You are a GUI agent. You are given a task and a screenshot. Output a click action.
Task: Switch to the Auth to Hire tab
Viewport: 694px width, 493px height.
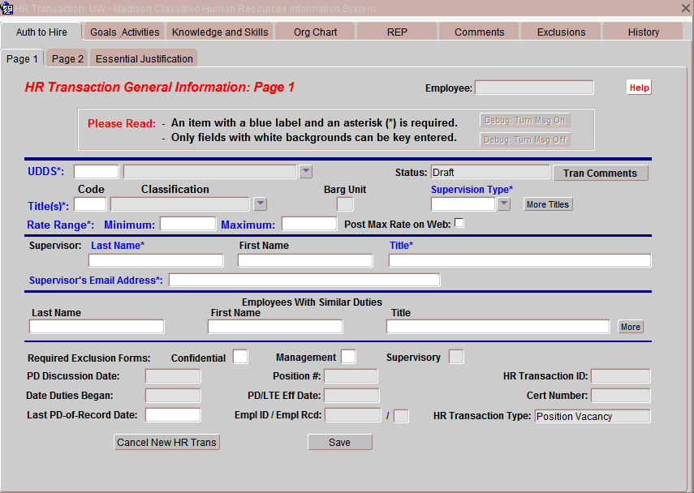click(41, 32)
